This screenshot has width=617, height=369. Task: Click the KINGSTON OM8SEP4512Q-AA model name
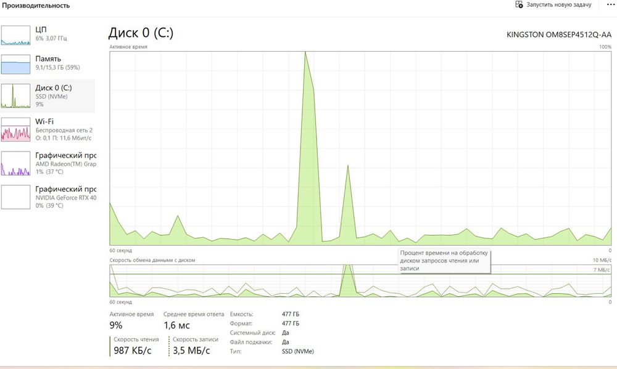559,34
